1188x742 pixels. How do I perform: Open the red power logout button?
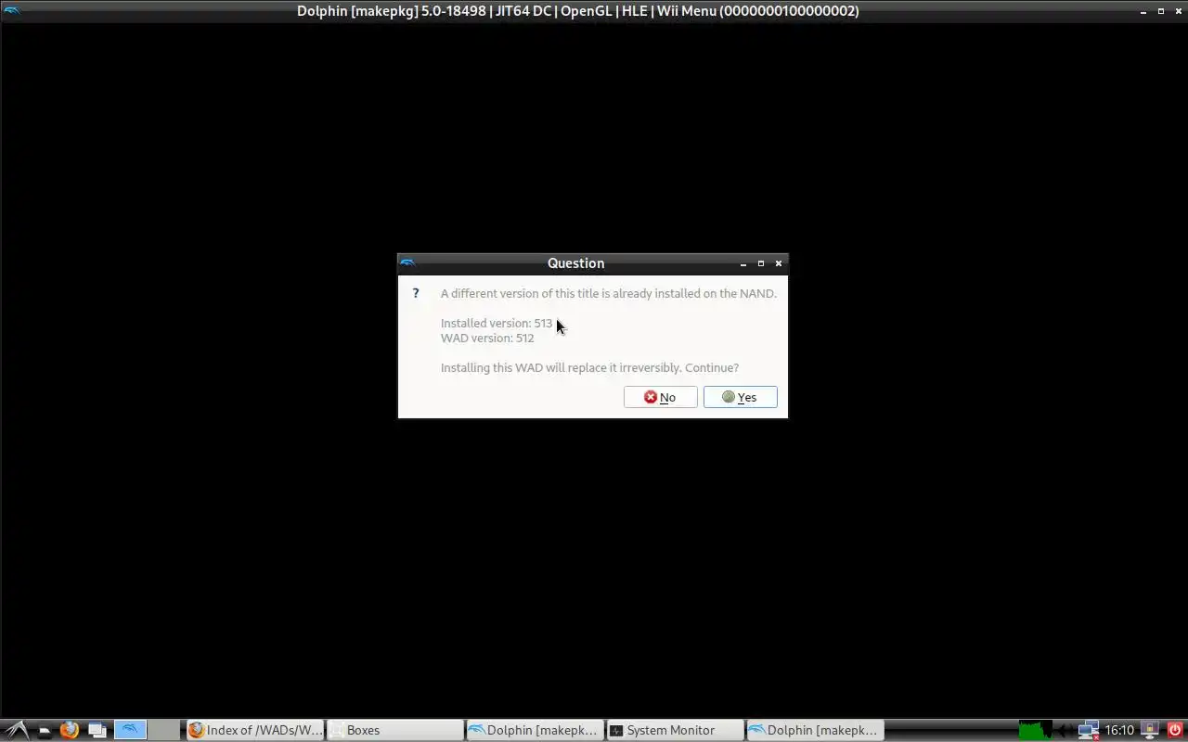click(1175, 730)
